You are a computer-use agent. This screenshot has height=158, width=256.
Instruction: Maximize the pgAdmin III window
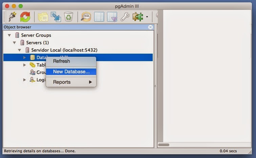[21, 6]
